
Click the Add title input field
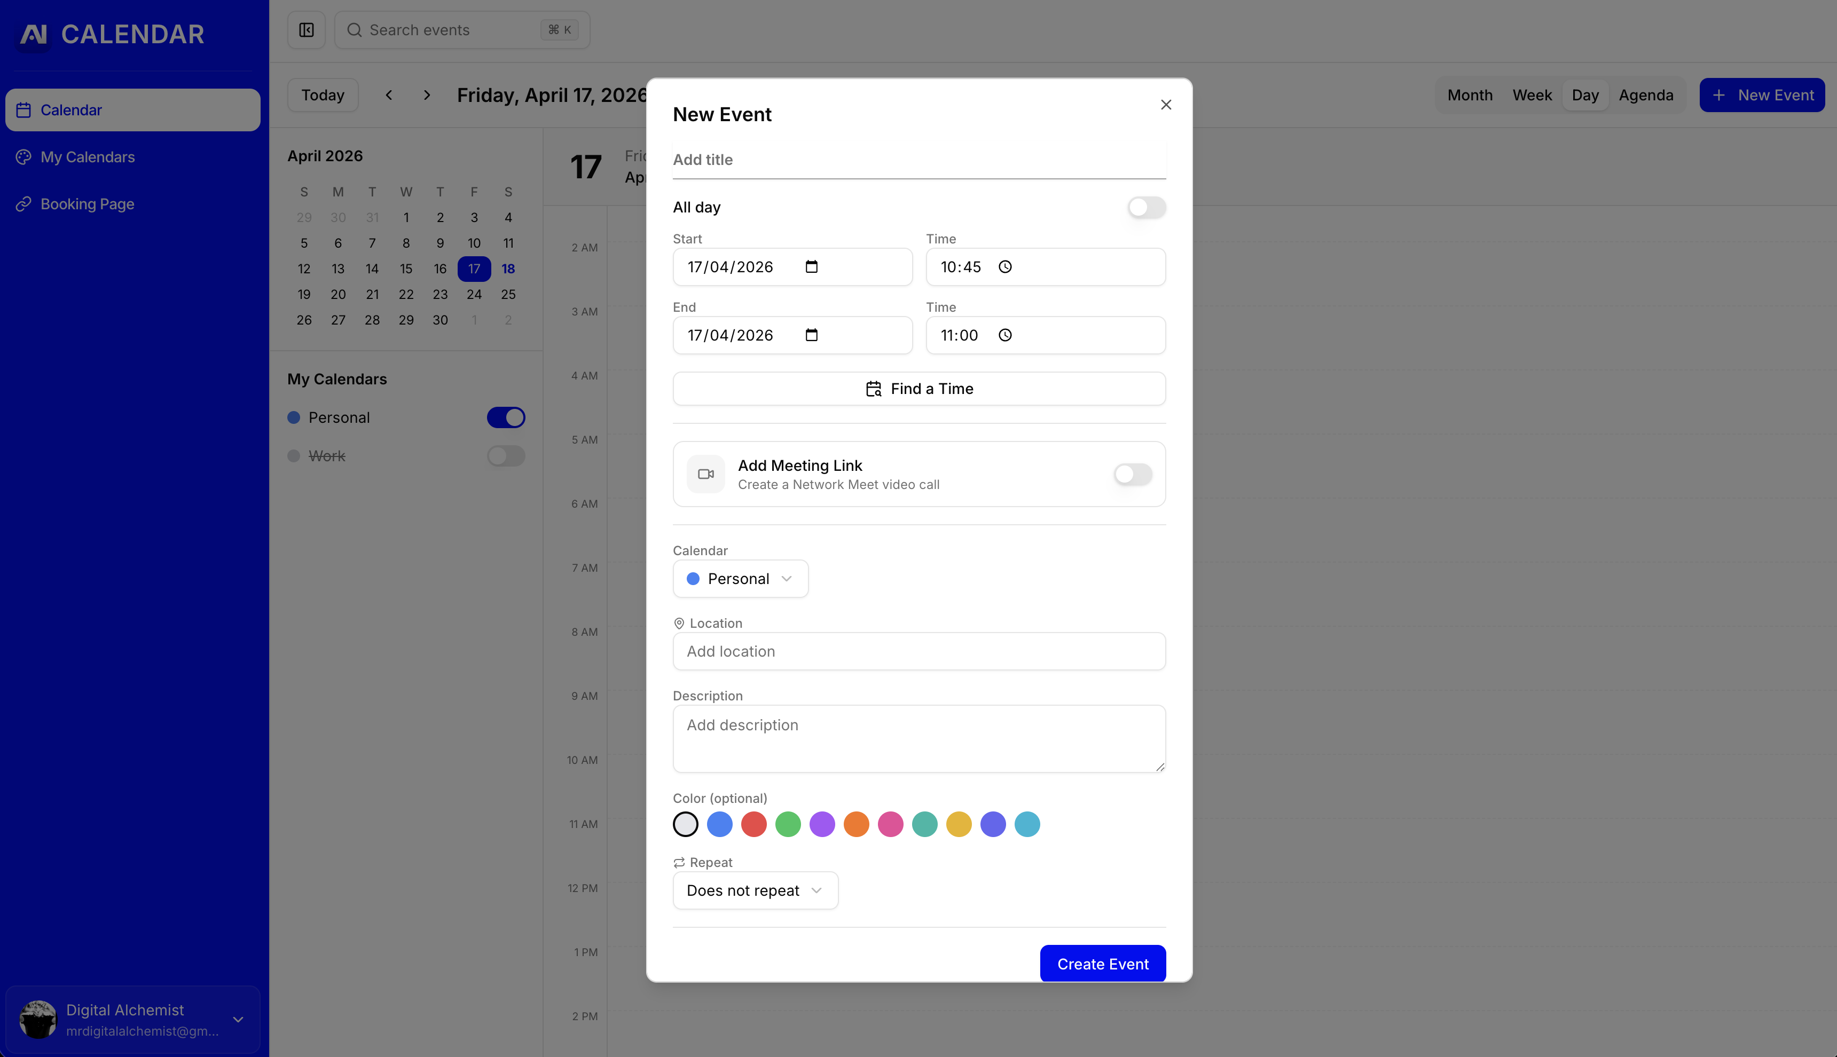tap(918, 160)
